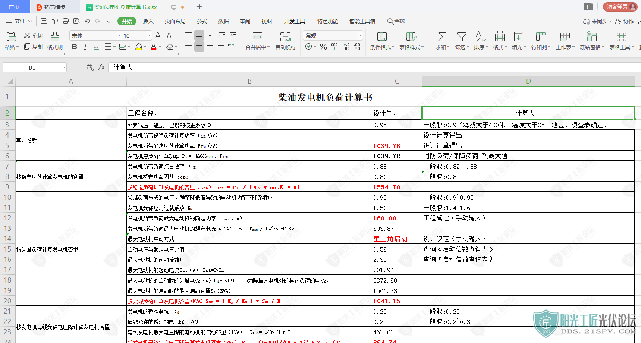Screen dimensions: 641x343
Task: Toggle align right
Action: tap(210, 47)
